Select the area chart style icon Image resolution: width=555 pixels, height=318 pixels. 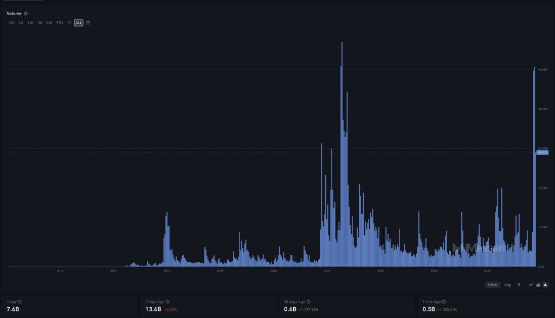(538, 284)
